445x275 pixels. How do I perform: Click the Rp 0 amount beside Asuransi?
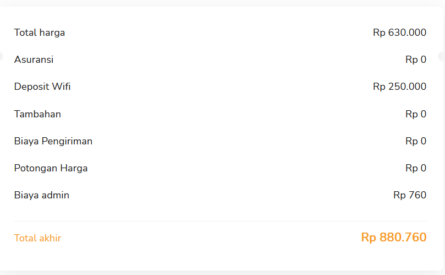(x=415, y=60)
